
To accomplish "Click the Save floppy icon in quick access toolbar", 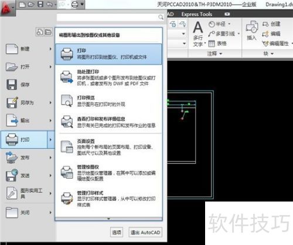I will [40, 4].
